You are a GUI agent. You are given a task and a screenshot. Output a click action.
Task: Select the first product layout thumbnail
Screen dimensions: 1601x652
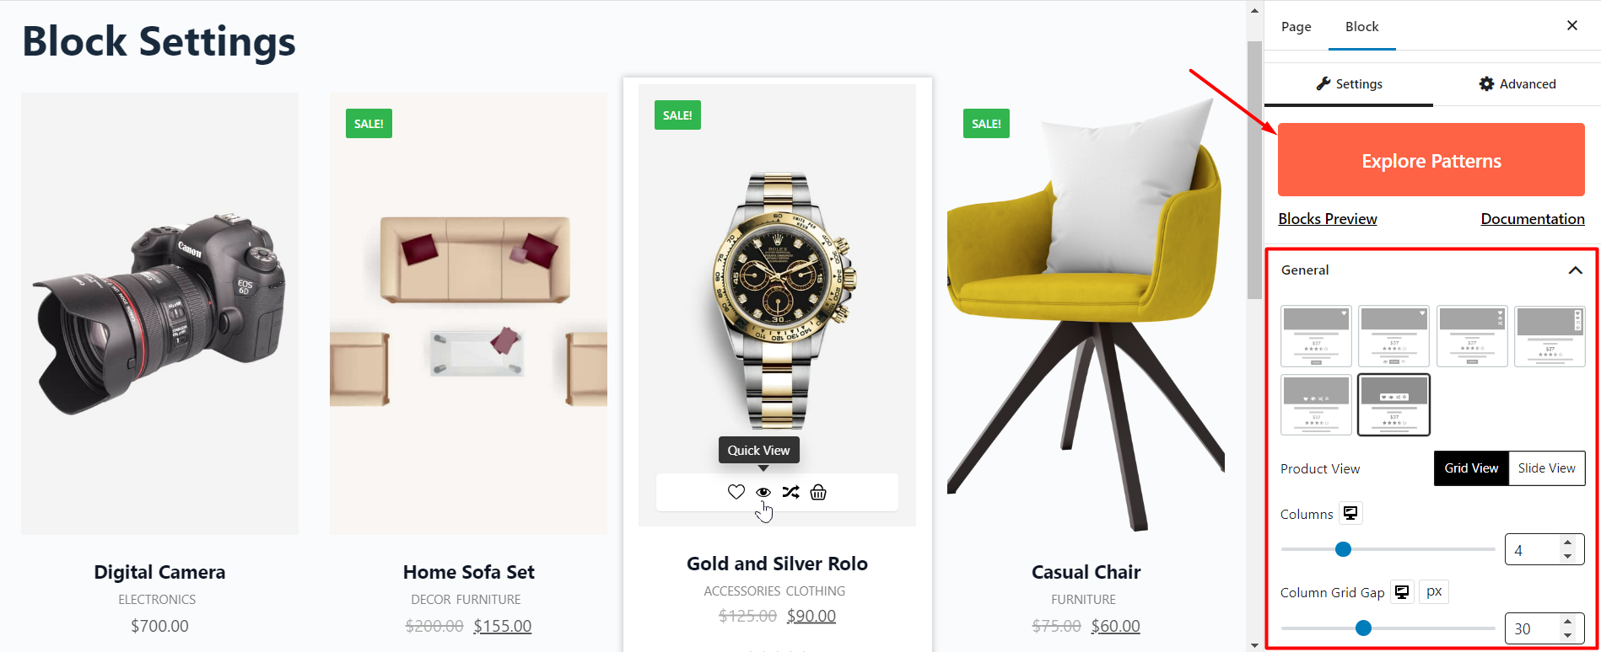[x=1316, y=336]
